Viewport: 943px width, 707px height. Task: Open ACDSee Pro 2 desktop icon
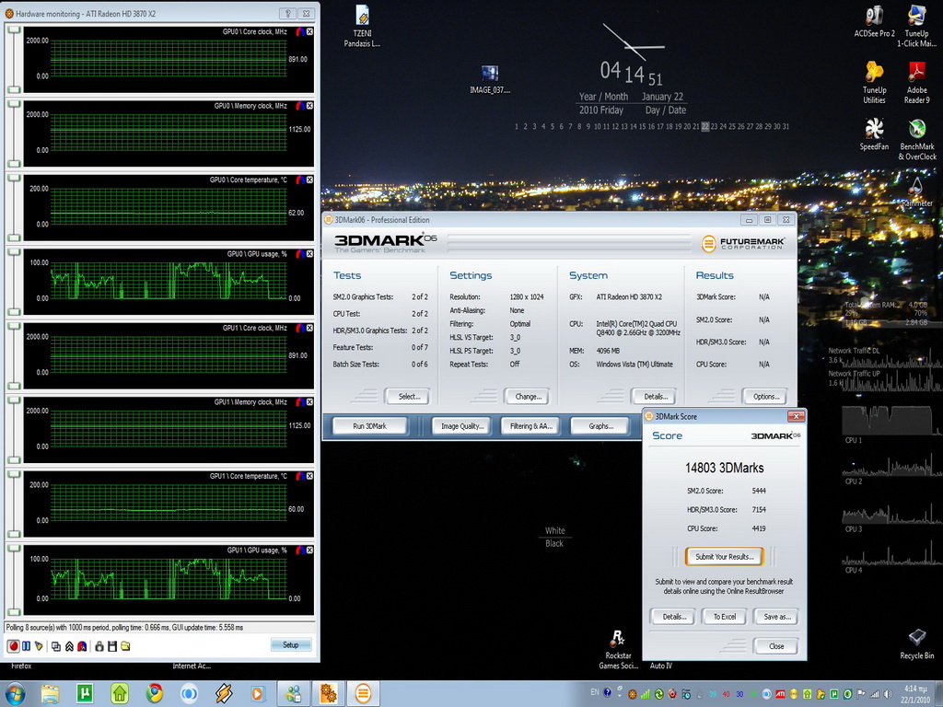(875, 22)
